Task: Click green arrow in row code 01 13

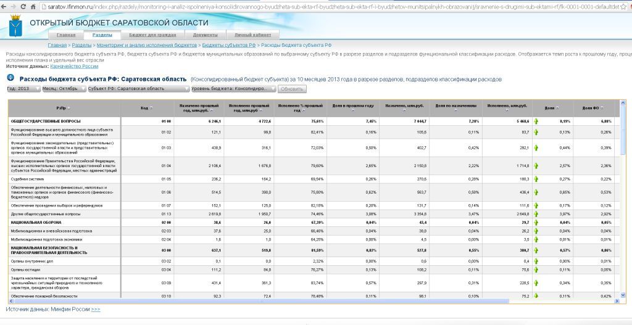Action: 536,214
